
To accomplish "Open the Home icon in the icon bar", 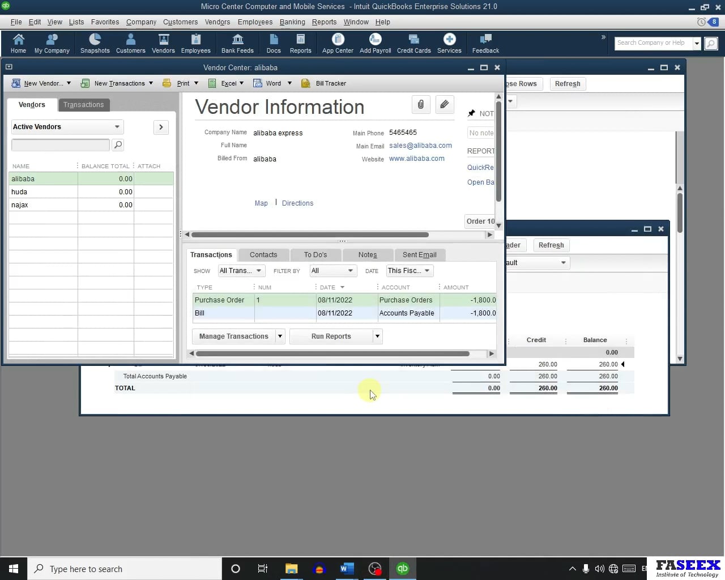I will click(x=18, y=44).
